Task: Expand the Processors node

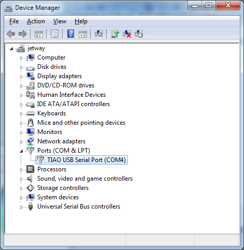Action: pyautogui.click(x=21, y=170)
